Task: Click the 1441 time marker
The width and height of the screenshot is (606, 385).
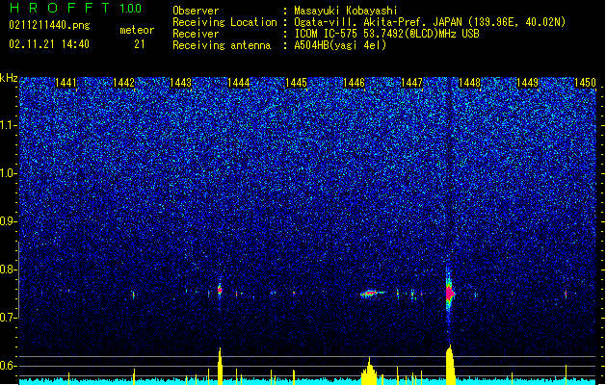Action: pyautogui.click(x=66, y=83)
